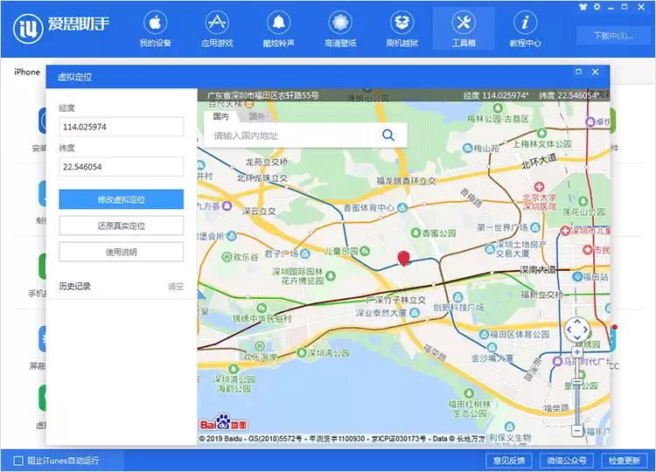The height and width of the screenshot is (472, 656).
Task: Zoom in with the map plus button
Action: click(577, 352)
